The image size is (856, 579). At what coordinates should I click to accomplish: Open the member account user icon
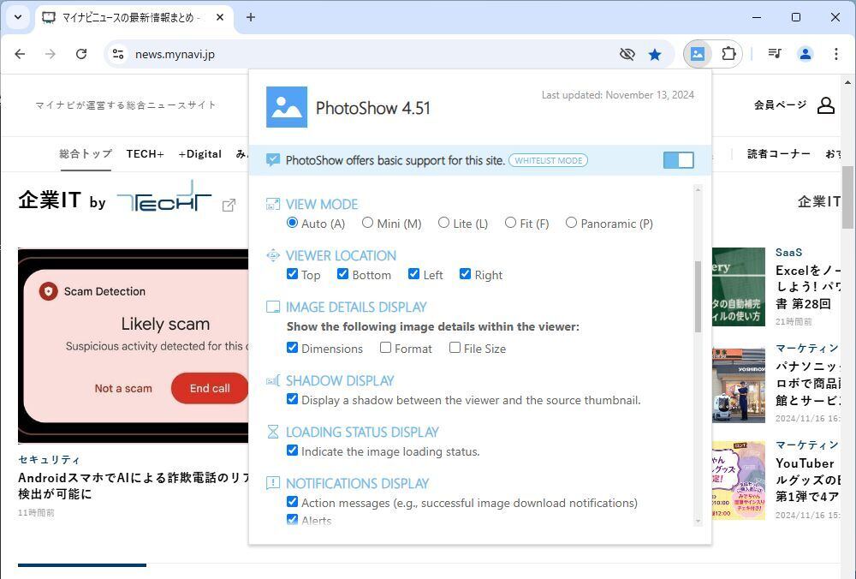pyautogui.click(x=825, y=104)
